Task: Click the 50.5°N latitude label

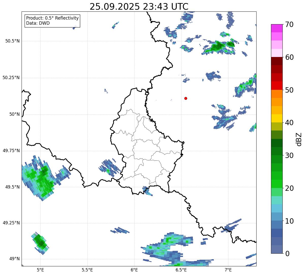Action: pyautogui.click(x=12, y=41)
